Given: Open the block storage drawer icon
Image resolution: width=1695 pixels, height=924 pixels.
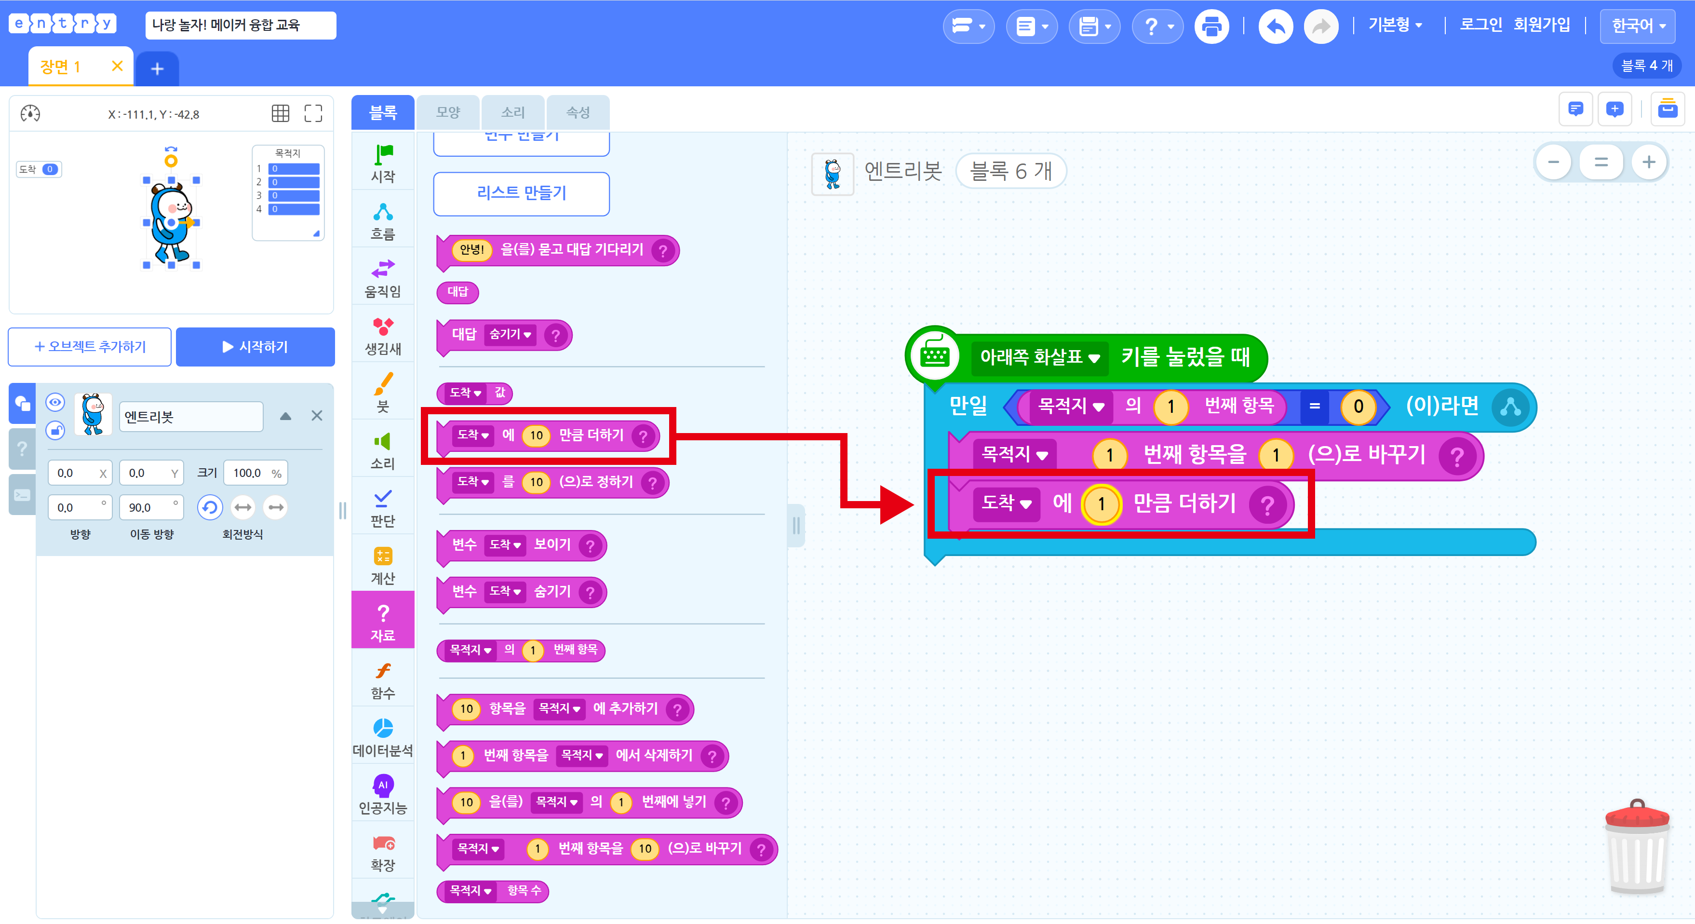Looking at the screenshot, I should pyautogui.click(x=1668, y=109).
